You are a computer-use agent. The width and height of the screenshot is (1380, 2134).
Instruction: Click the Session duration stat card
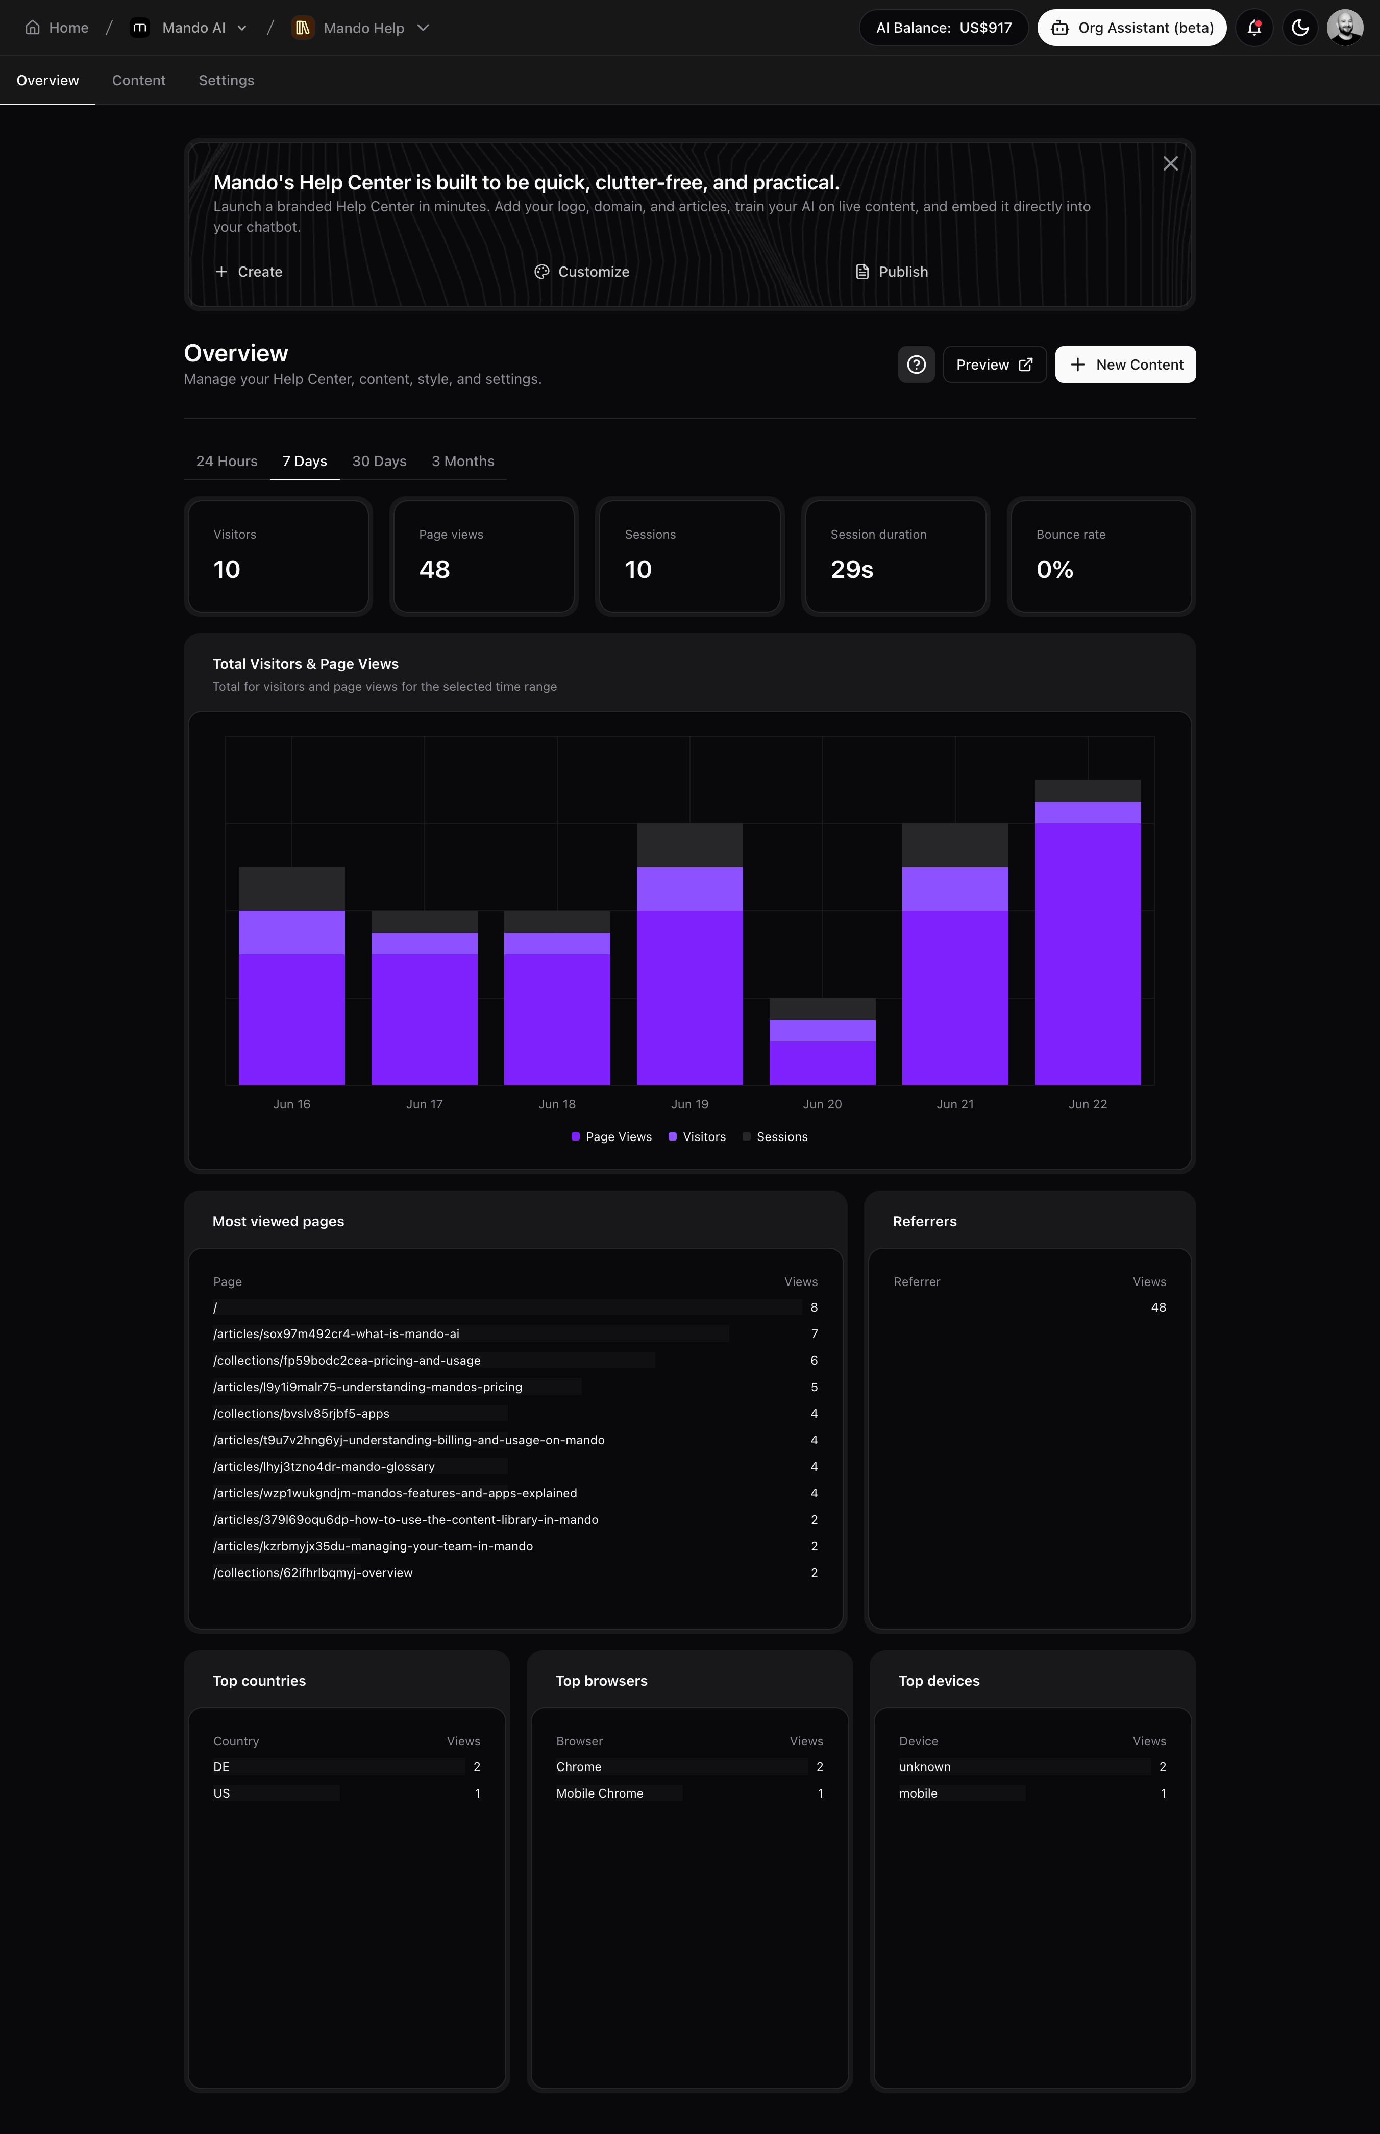[x=895, y=556]
